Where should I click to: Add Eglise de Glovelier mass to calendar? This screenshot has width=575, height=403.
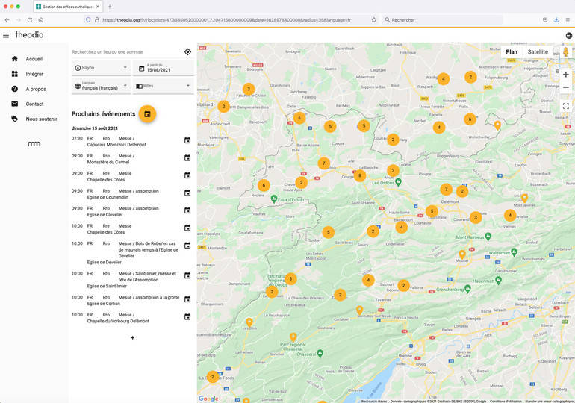click(x=187, y=210)
